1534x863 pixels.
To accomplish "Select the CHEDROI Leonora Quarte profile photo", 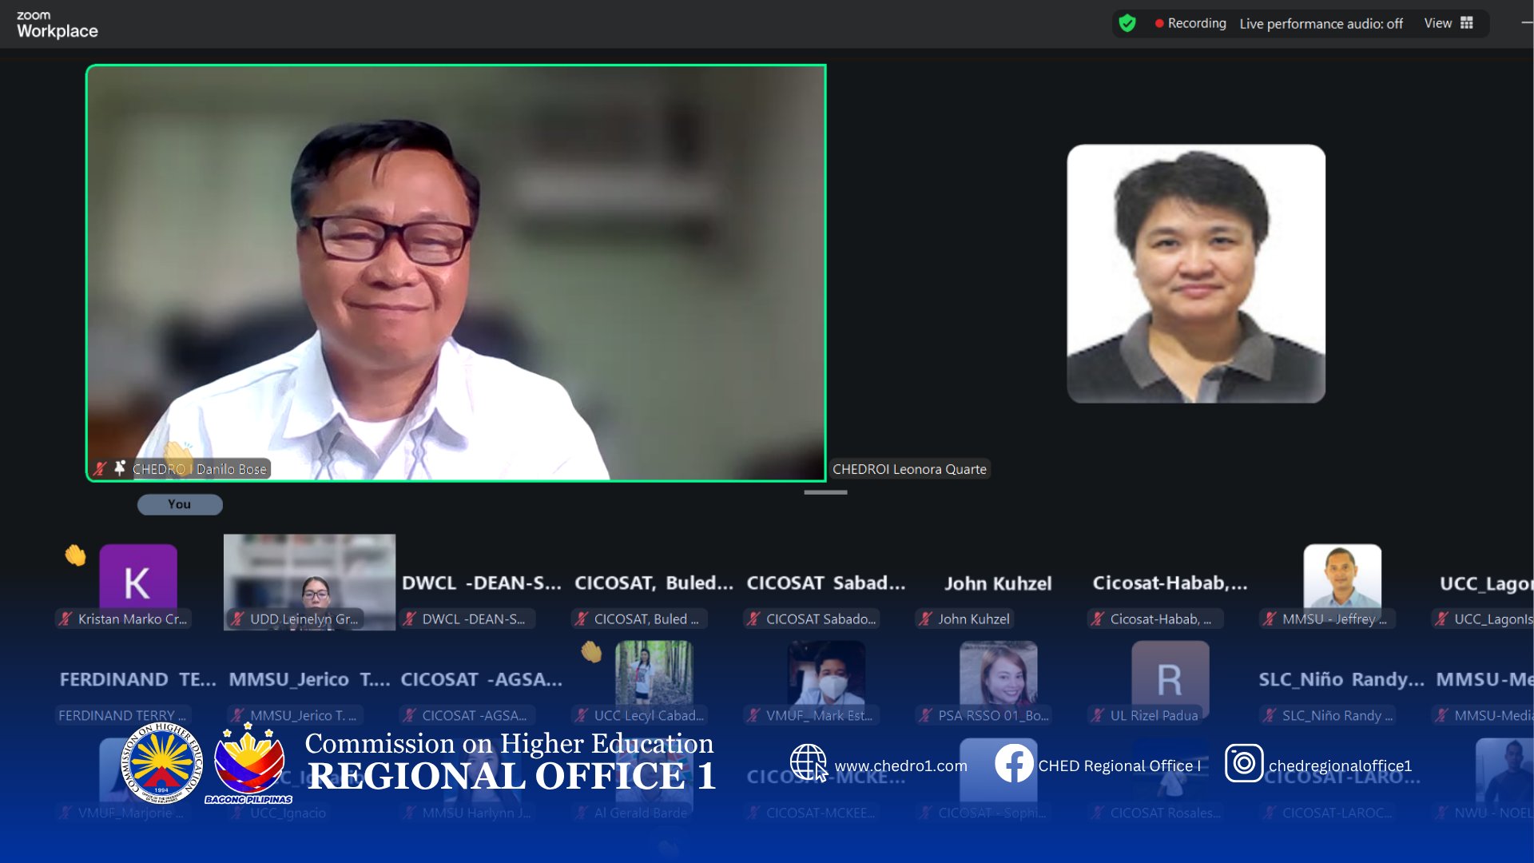I will click(1195, 273).
